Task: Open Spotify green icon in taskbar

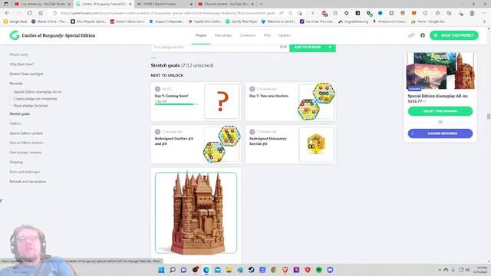Action: 319,270
